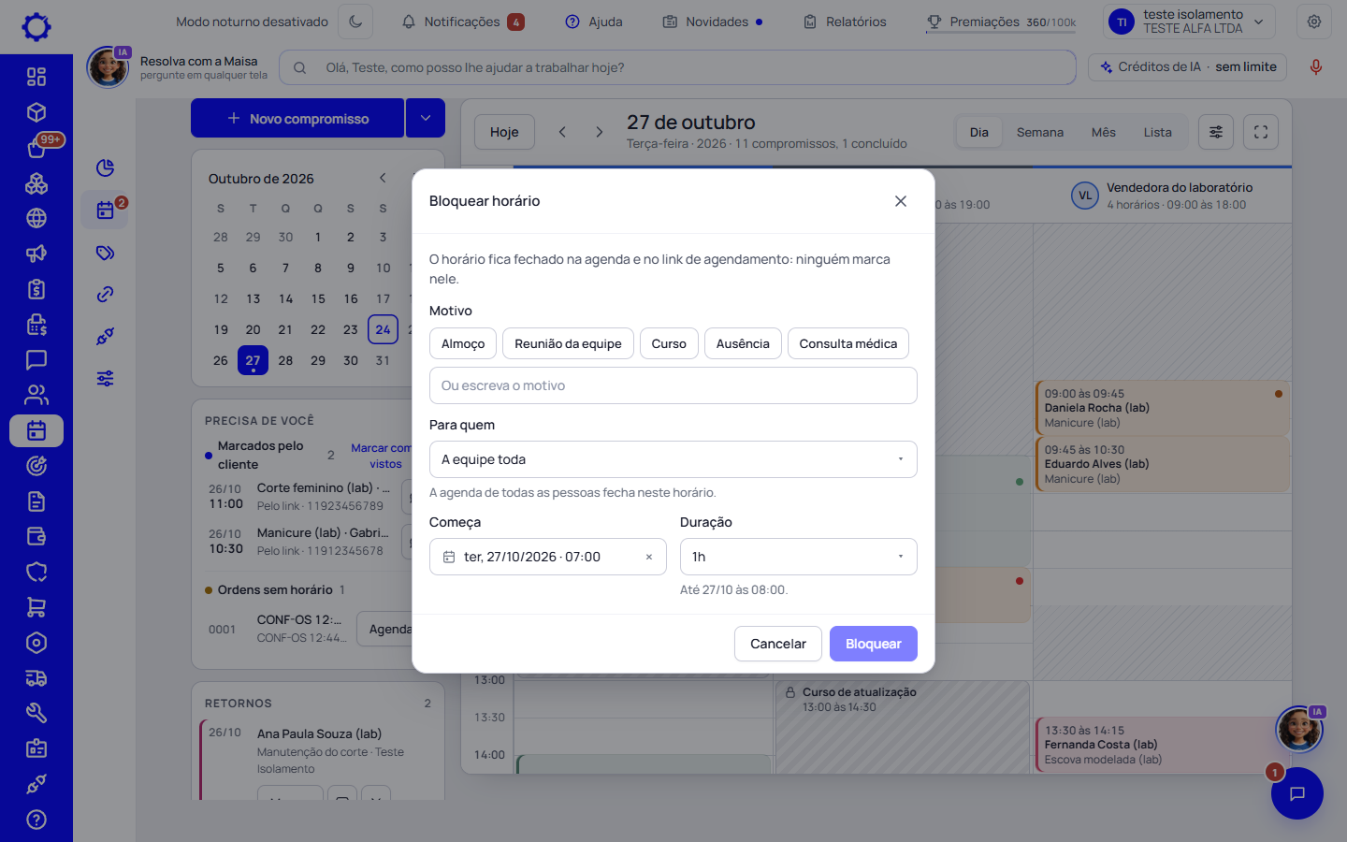The width and height of the screenshot is (1347, 842).
Task: Click the microphone voice input icon
Action: 1315,67
